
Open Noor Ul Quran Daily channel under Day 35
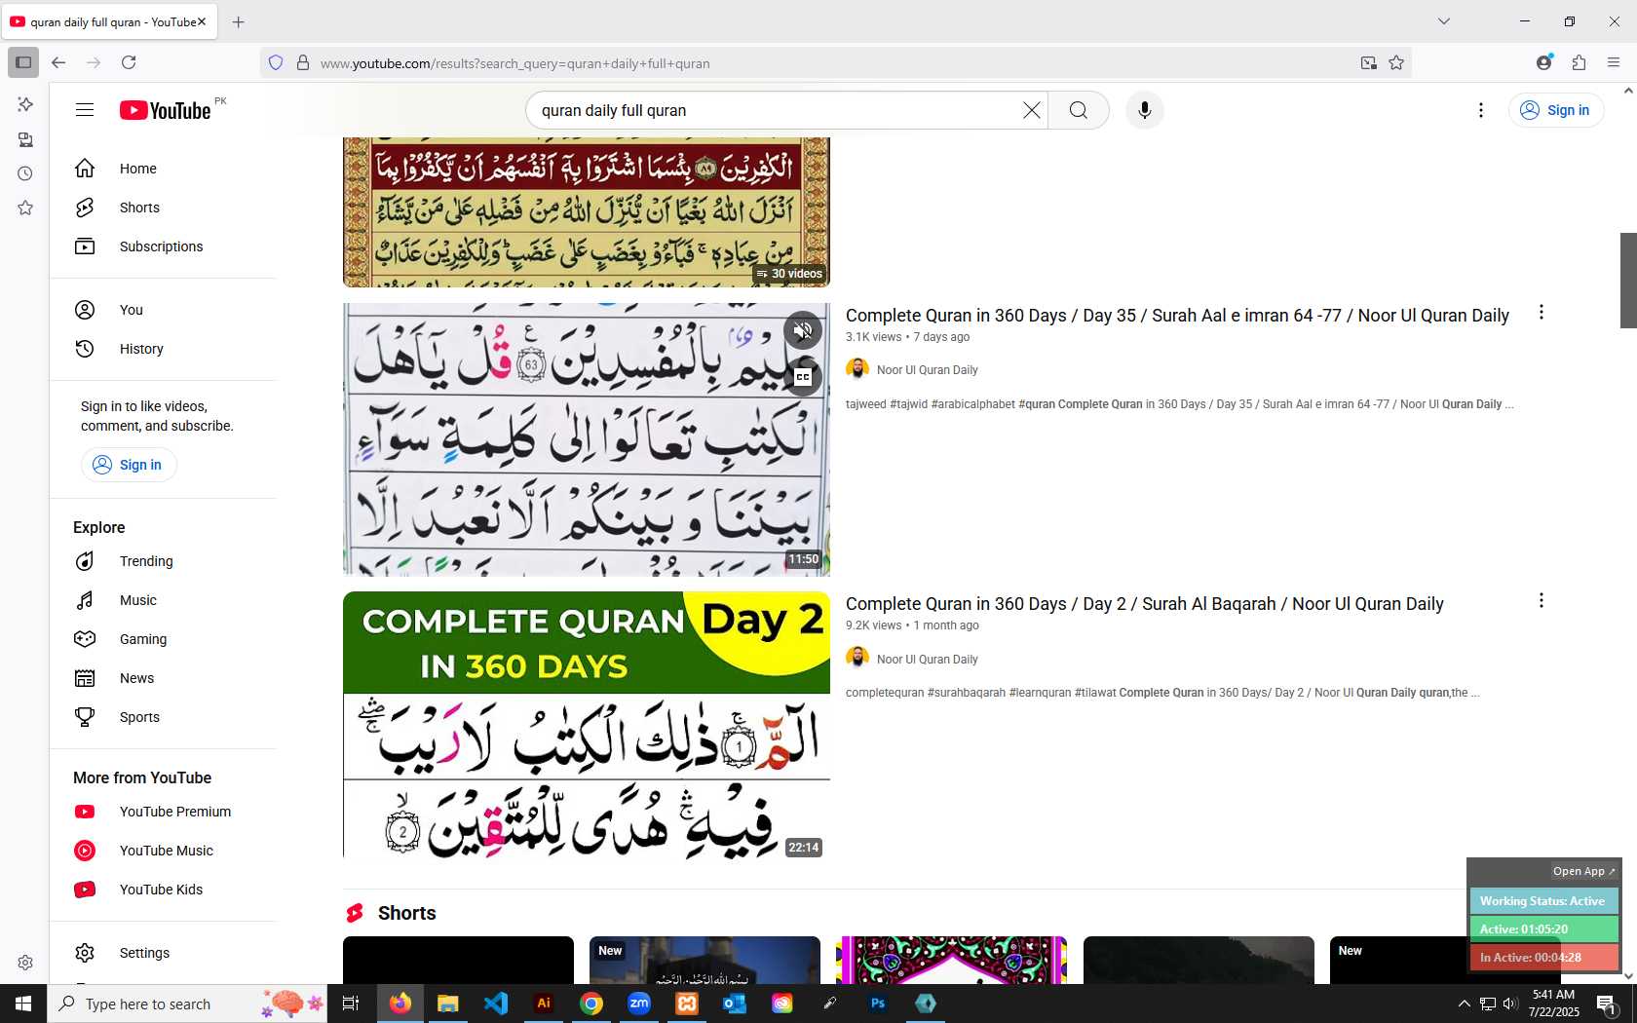(x=927, y=370)
